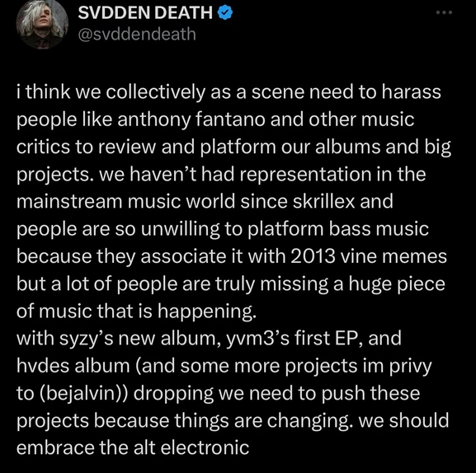Click the word "harass" in the first line
This screenshot has width=476, height=473.
pyautogui.click(x=411, y=91)
